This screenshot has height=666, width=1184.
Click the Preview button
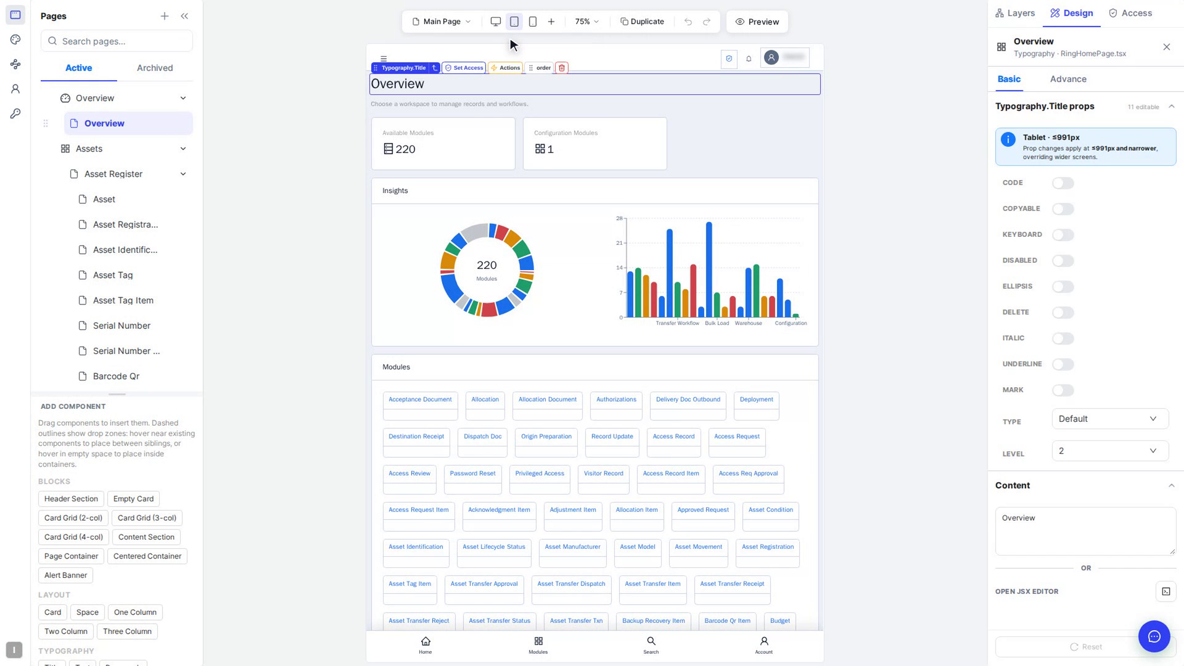(x=757, y=22)
